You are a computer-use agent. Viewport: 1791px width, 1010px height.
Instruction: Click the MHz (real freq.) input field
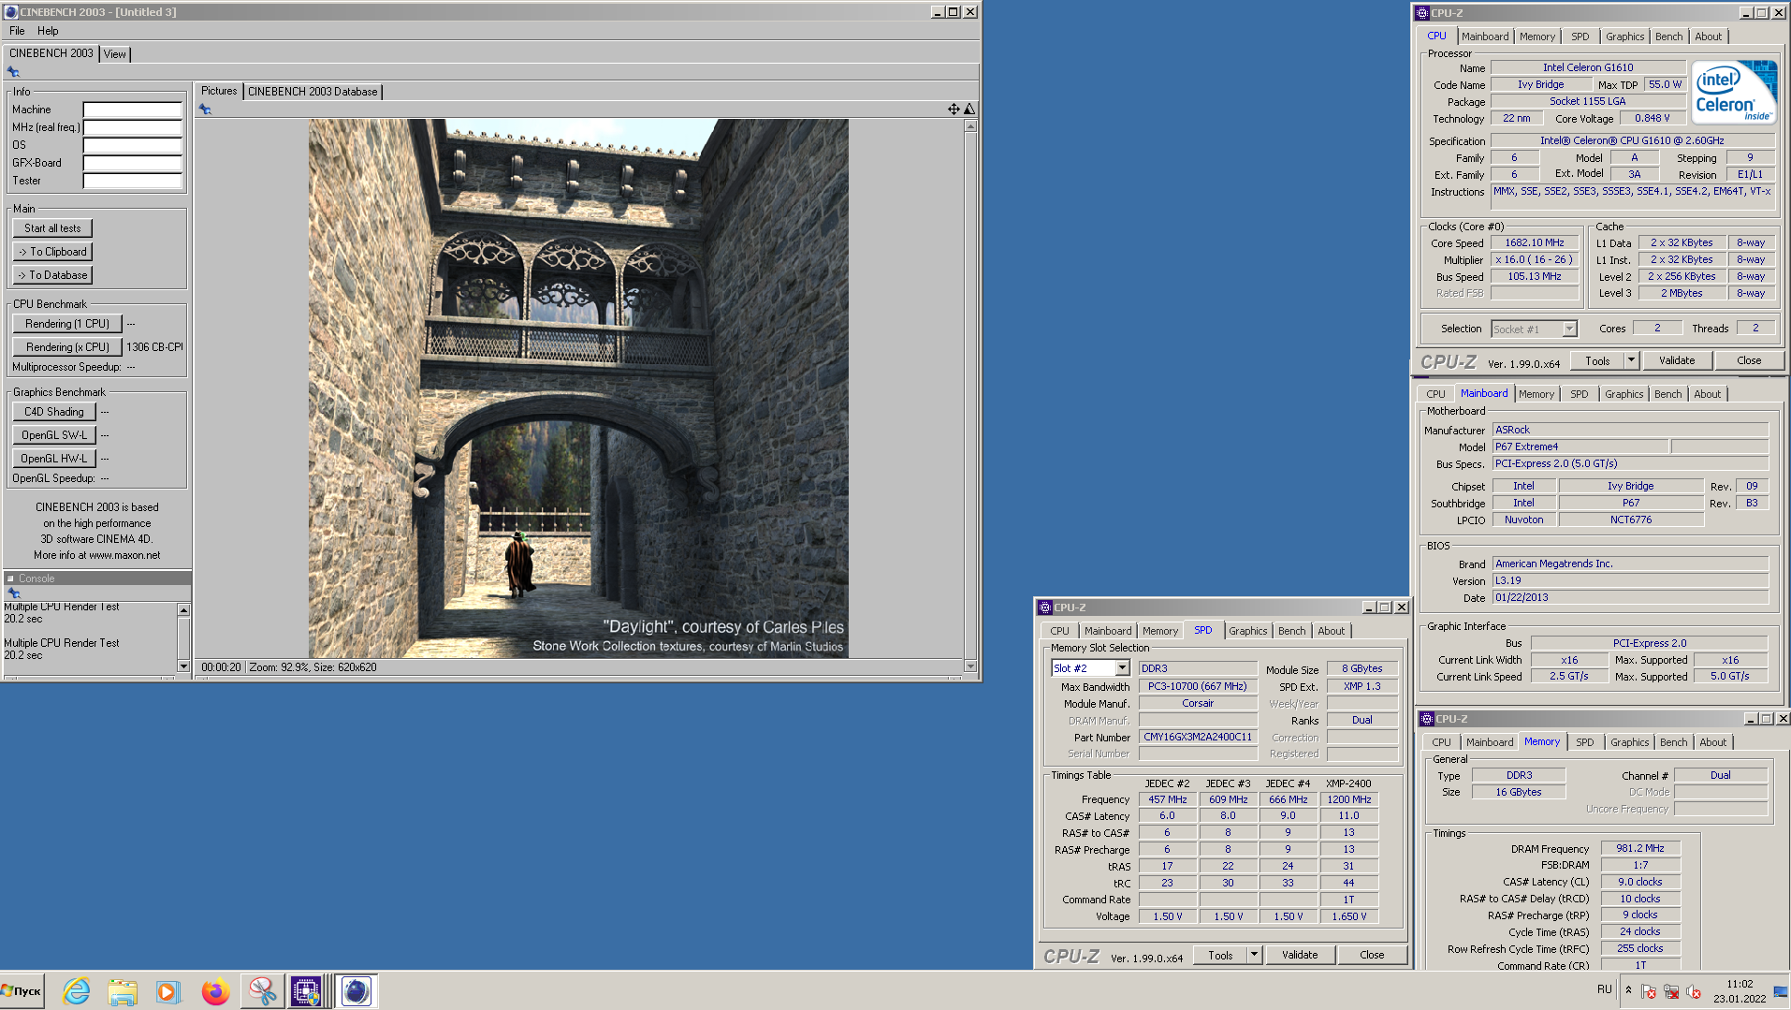coord(132,127)
